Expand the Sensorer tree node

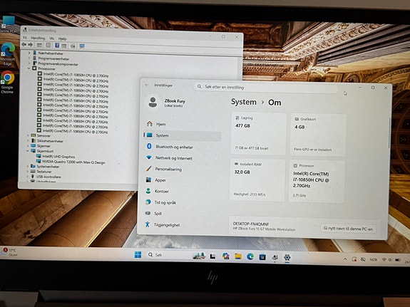click(x=28, y=135)
